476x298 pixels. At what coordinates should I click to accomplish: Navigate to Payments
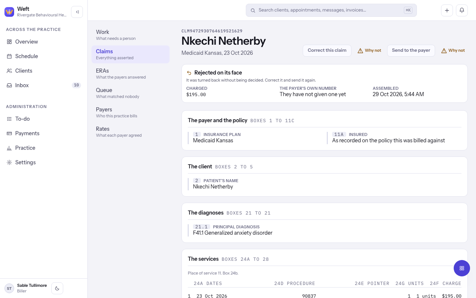pyautogui.click(x=44, y=133)
